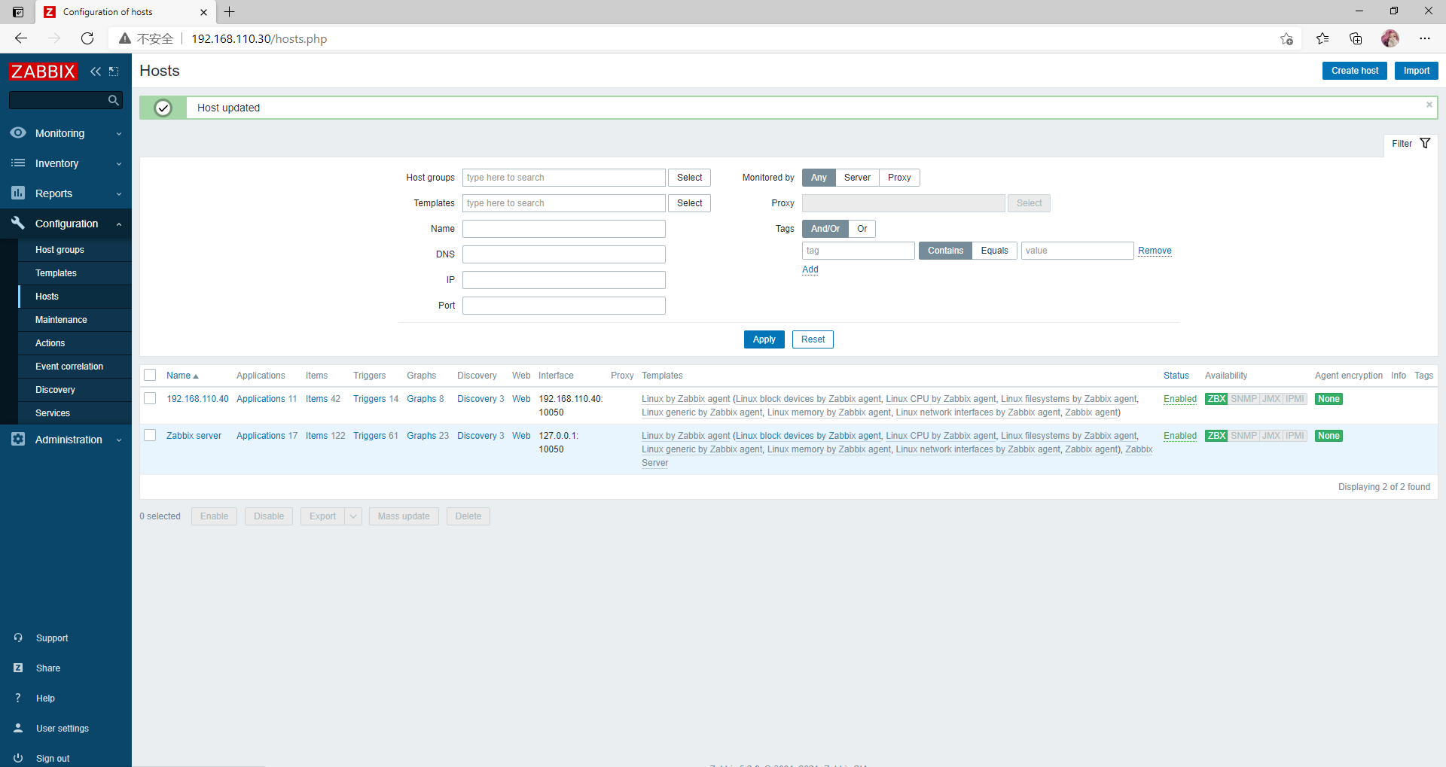Click into the Name filter field
Viewport: 1446px width, 767px height.
tap(563, 229)
